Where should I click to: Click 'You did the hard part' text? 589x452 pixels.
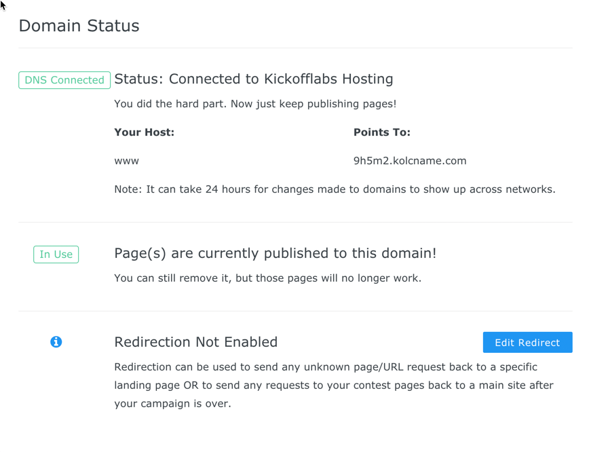(255, 104)
